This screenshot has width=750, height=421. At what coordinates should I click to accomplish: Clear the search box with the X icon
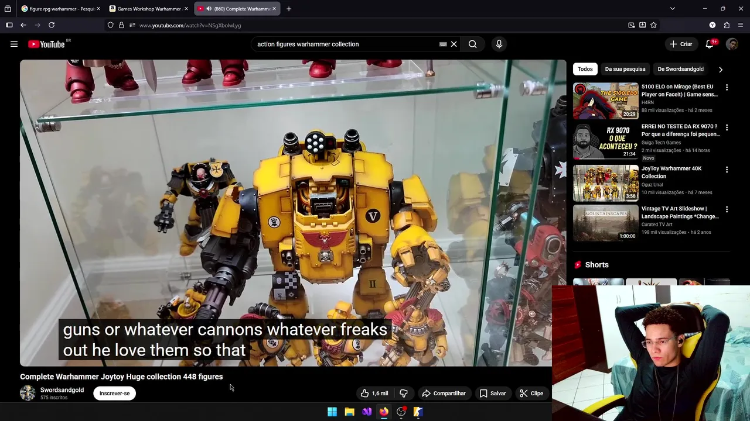454,44
